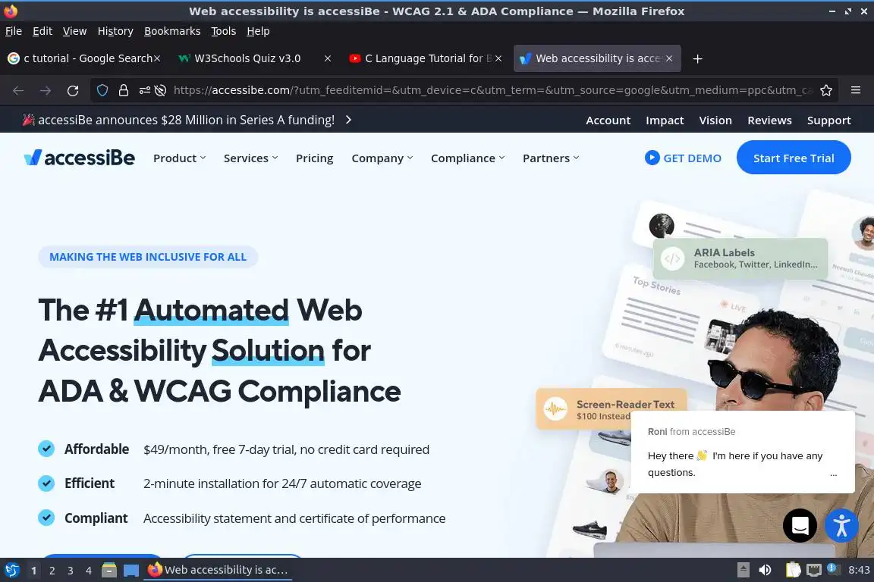Click the forward navigation arrow
The height and width of the screenshot is (582, 874).
[x=46, y=90]
